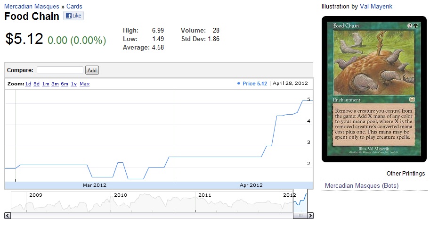This screenshot has height=226, width=430.
Task: Set zoom to 5d
Action: coord(36,84)
